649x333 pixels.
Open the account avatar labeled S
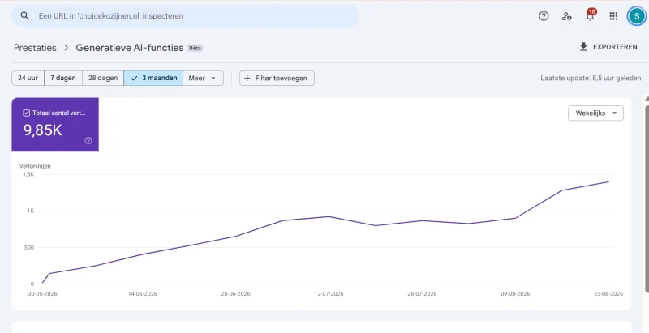(x=636, y=16)
